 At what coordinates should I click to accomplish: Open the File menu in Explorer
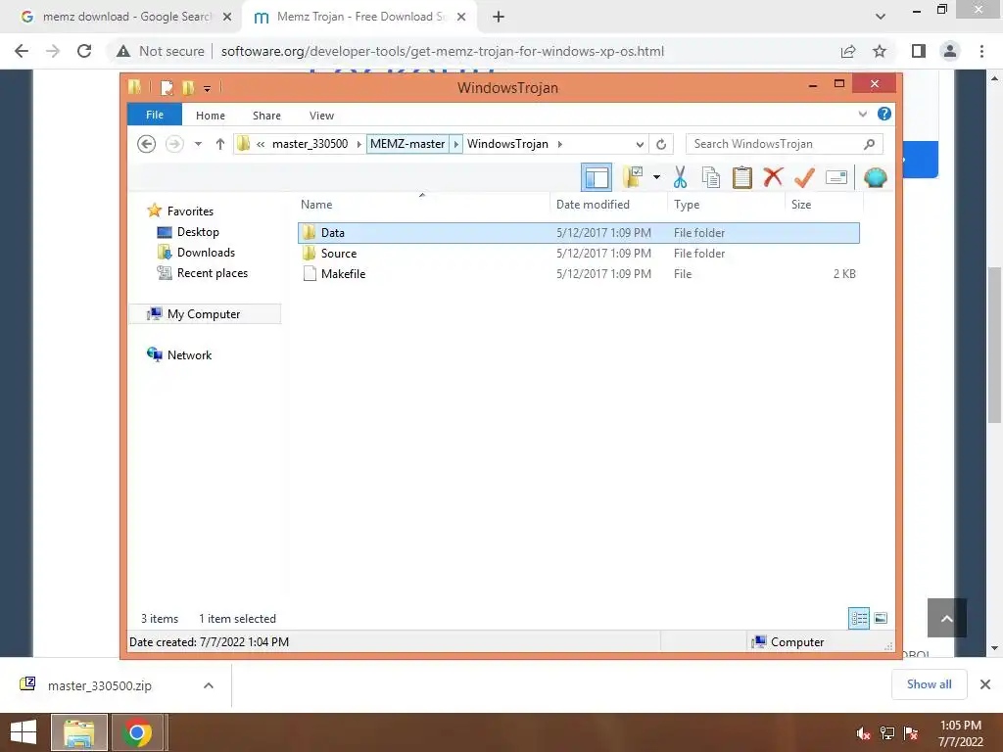[x=154, y=115]
